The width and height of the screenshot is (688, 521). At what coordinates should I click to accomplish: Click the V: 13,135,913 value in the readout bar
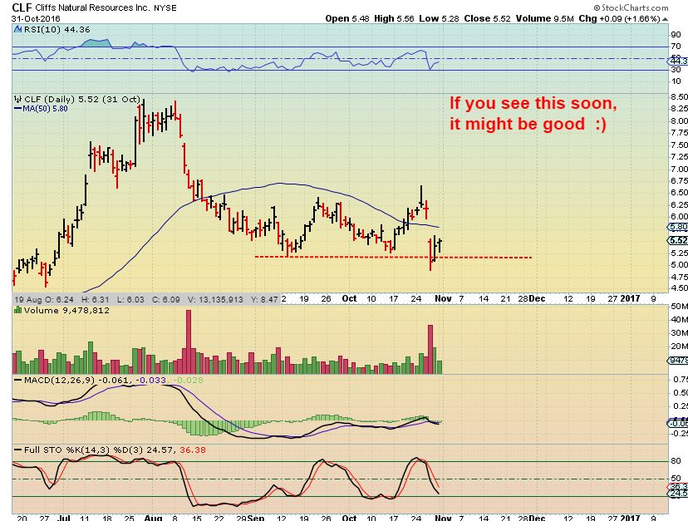coord(215,299)
